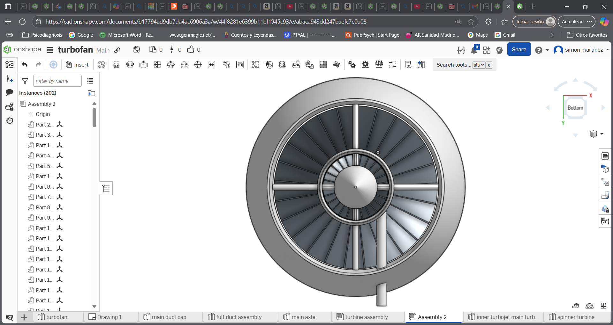Toggle the Solve assembly spinner button
This screenshot has height=325, width=613.
tap(54, 65)
